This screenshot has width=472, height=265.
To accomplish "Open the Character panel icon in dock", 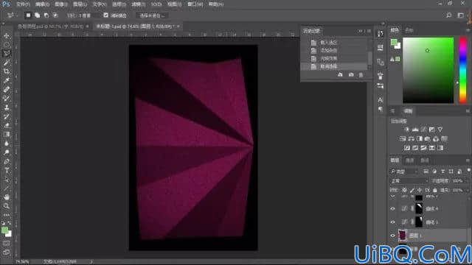I will pyautogui.click(x=381, y=100).
